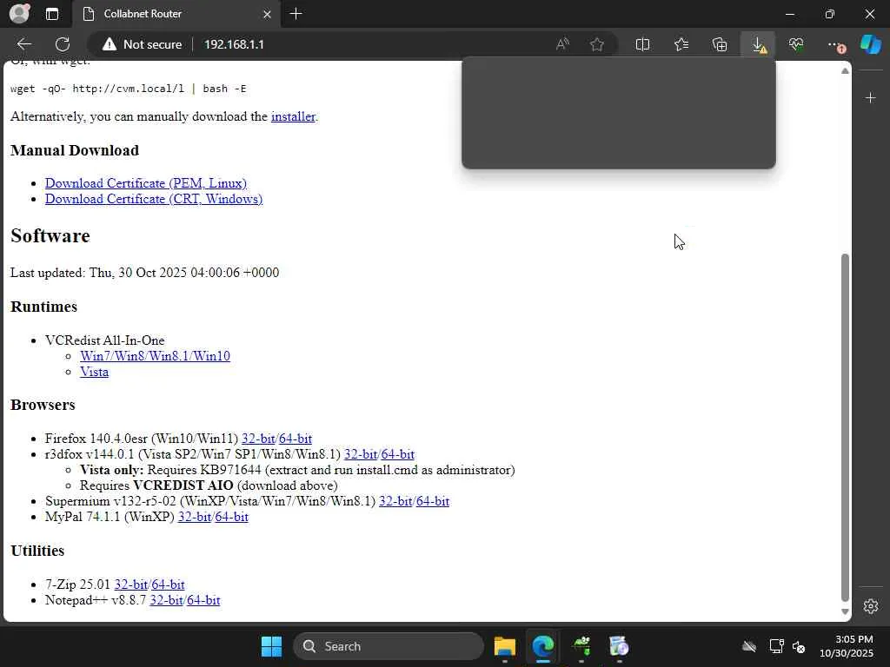Click the taskbar Search box
Image resolution: width=890 pixels, height=667 pixels.
(x=389, y=646)
